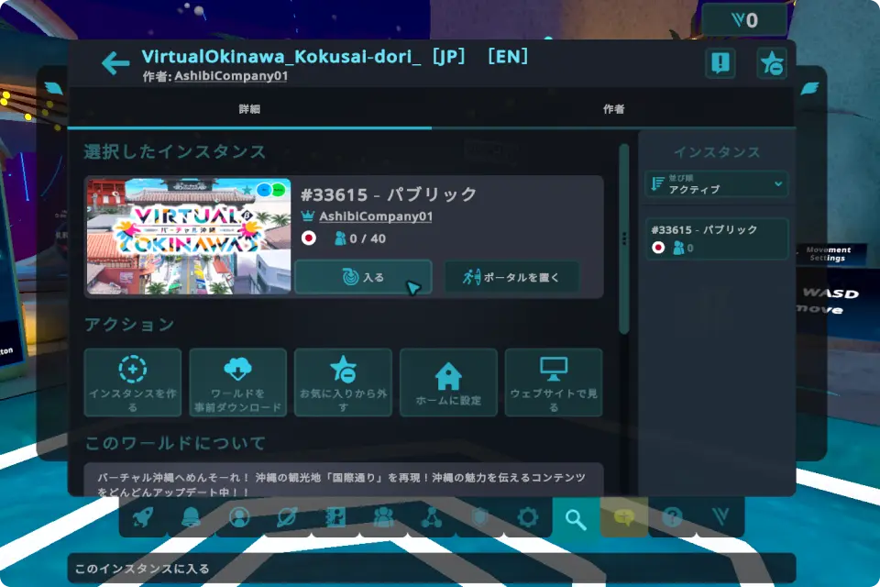Click Japan flag in selected instance card
This screenshot has width=880, height=587.
(x=308, y=238)
